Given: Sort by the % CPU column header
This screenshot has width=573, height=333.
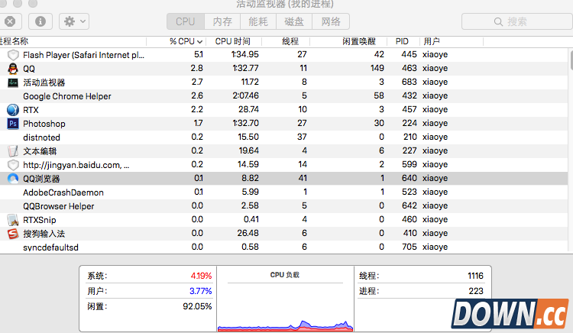Looking at the screenshot, I should (186, 41).
